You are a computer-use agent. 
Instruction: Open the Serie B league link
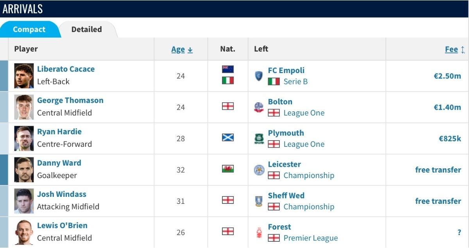click(x=295, y=82)
